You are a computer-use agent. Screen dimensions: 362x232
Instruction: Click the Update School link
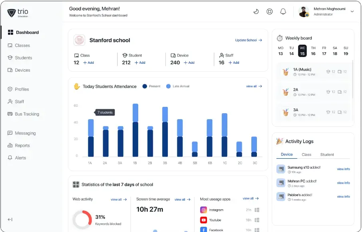tap(248, 40)
